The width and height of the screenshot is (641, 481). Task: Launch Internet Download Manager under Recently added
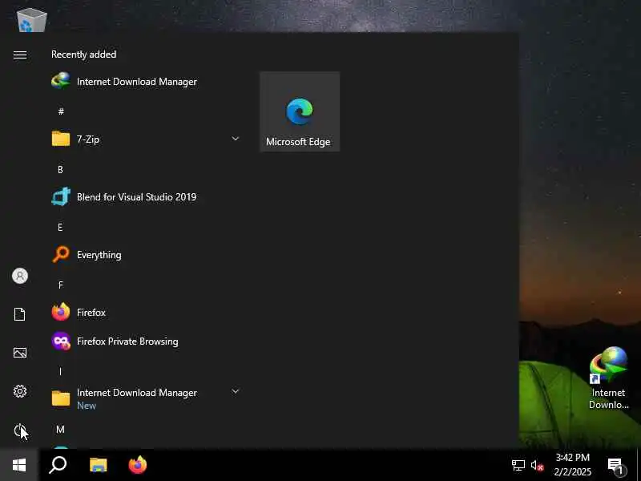tap(145, 82)
